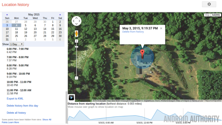Click Export to KML link
Viewport: 222px width, 125px height.
[x=15, y=98]
